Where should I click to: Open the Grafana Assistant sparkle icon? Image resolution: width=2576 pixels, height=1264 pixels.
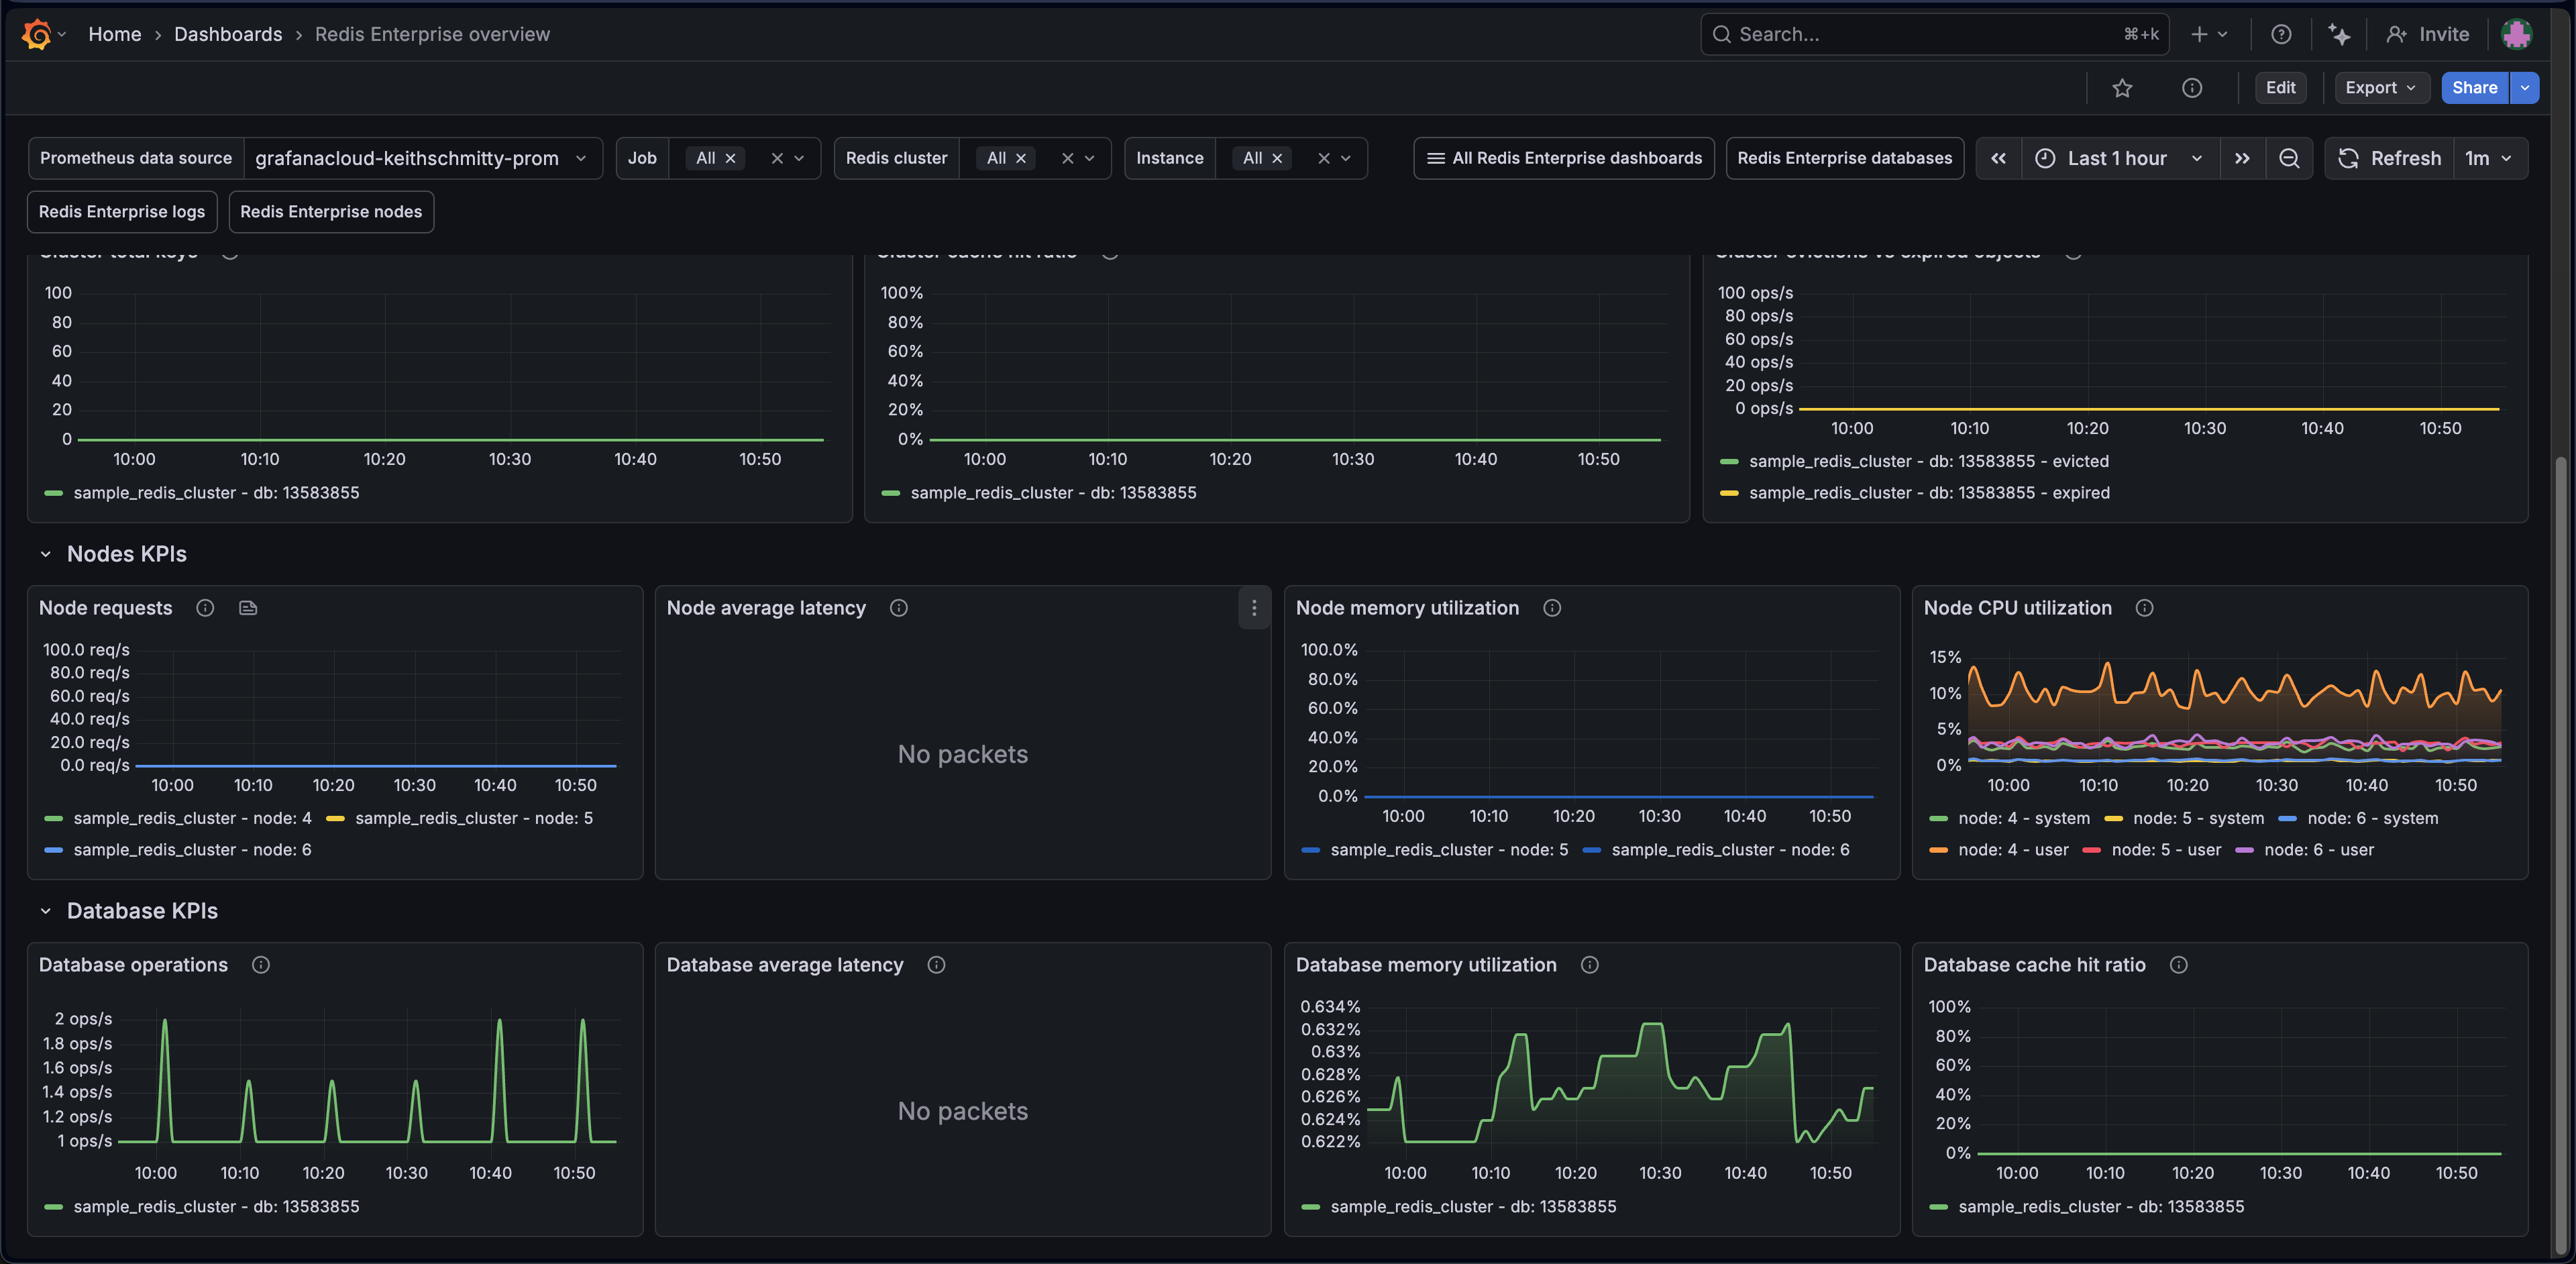(2339, 34)
